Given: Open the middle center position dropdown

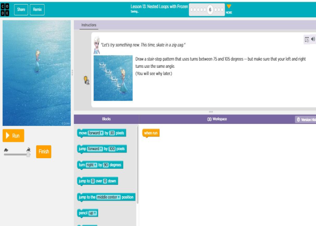Looking at the screenshot, I should tap(108, 197).
